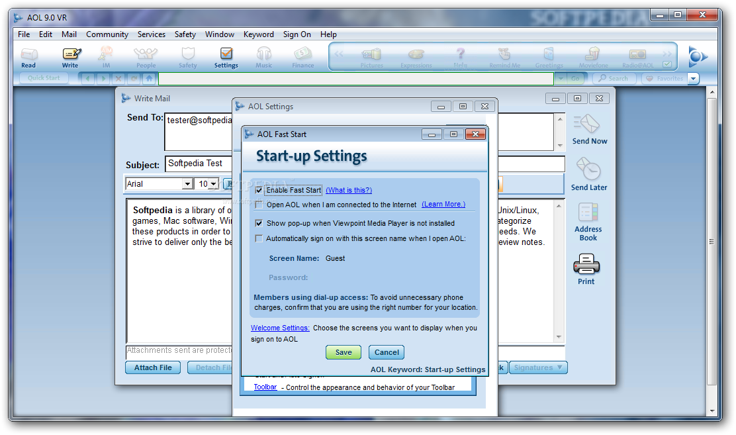
Task: Open the Services menu
Action: click(x=151, y=34)
